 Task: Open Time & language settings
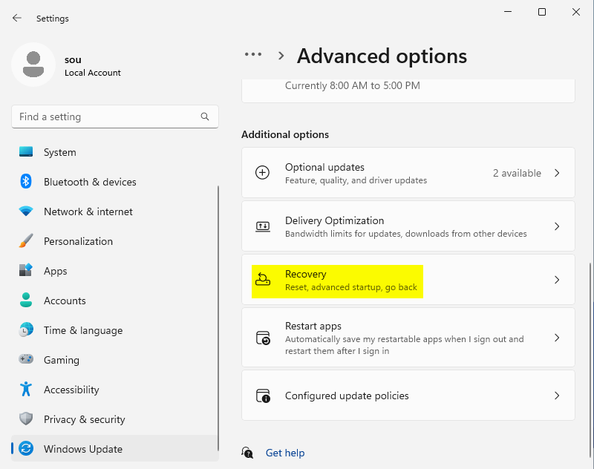click(x=114, y=330)
